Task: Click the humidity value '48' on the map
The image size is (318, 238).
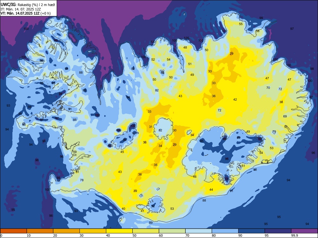Action: tap(185, 47)
